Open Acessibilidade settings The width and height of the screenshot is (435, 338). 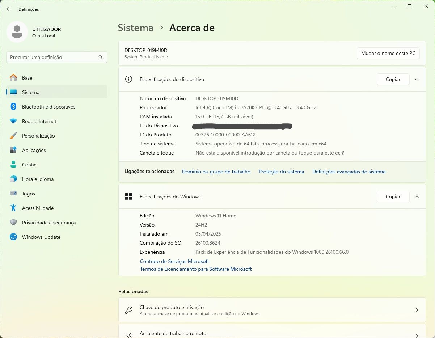[x=57, y=208]
